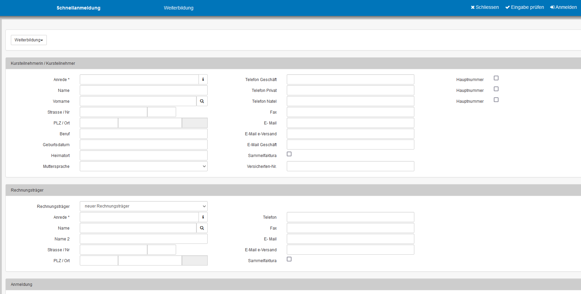Click the Telefon Geschäft input field
This screenshot has height=294, width=581.
pos(350,79)
